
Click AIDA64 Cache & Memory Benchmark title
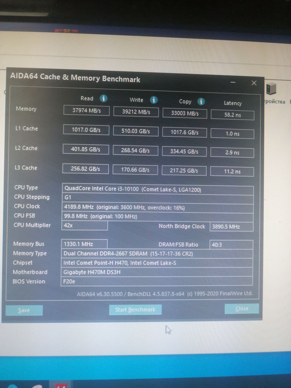click(75, 78)
